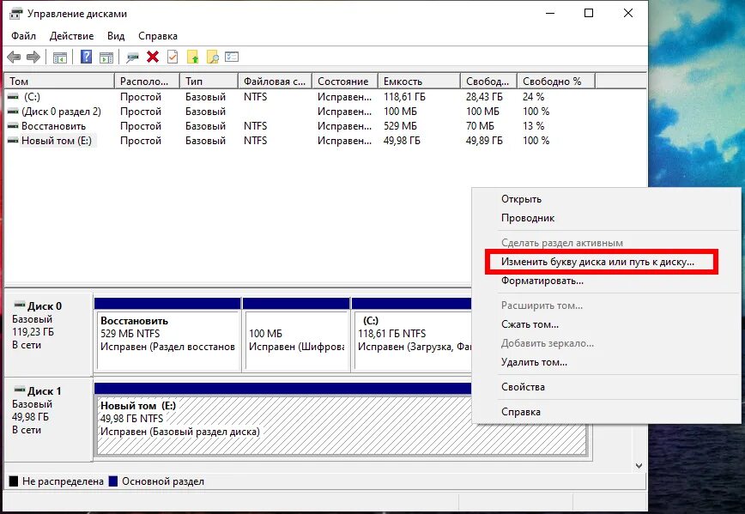745x514 pixels.
Task: Choose Справка in the context menu
Action: [606, 412]
